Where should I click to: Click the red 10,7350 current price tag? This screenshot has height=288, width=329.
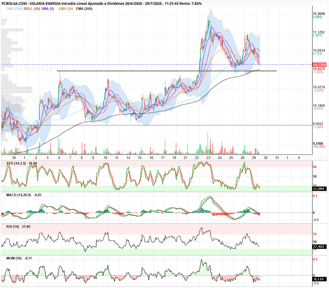point(319,65)
